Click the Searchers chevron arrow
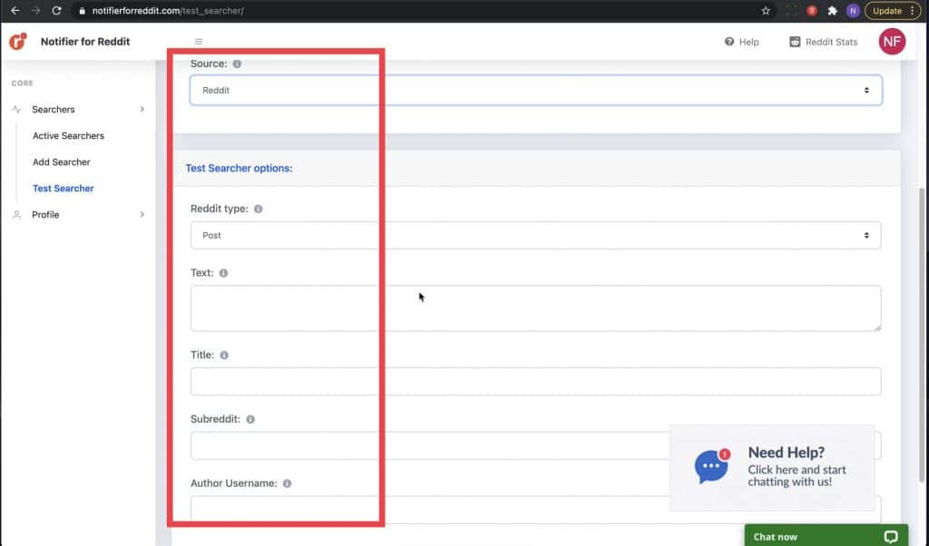 (142, 109)
